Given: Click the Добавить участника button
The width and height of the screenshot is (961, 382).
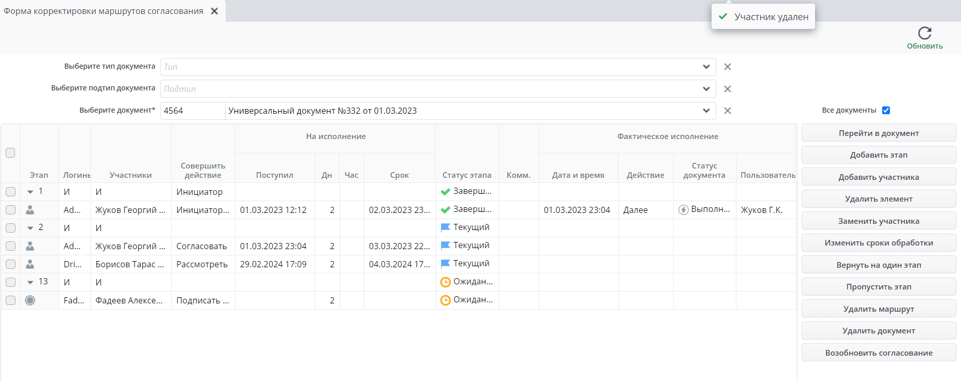Looking at the screenshot, I should tap(878, 177).
